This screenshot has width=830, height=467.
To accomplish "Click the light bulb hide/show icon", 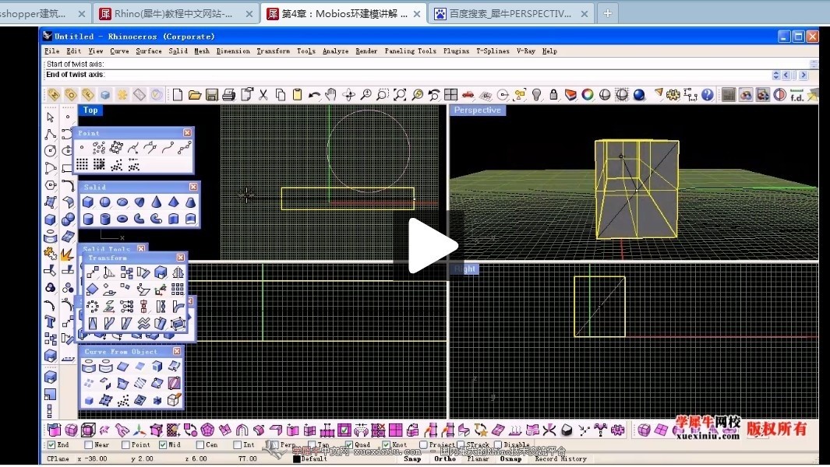I will (537, 95).
